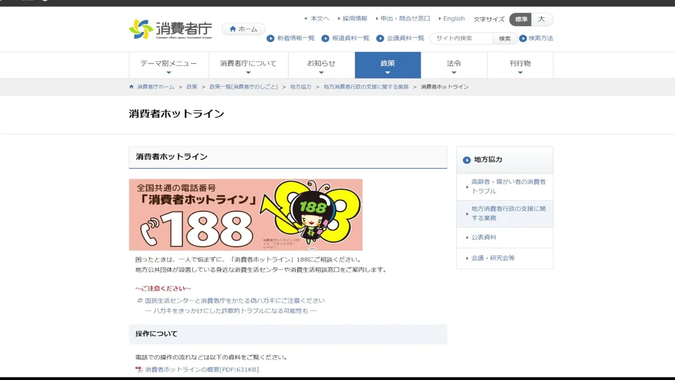Go to 政策一覧(消費者庁のしごと) breadcrumb
Viewport: 675px width, 380px height.
click(x=244, y=87)
